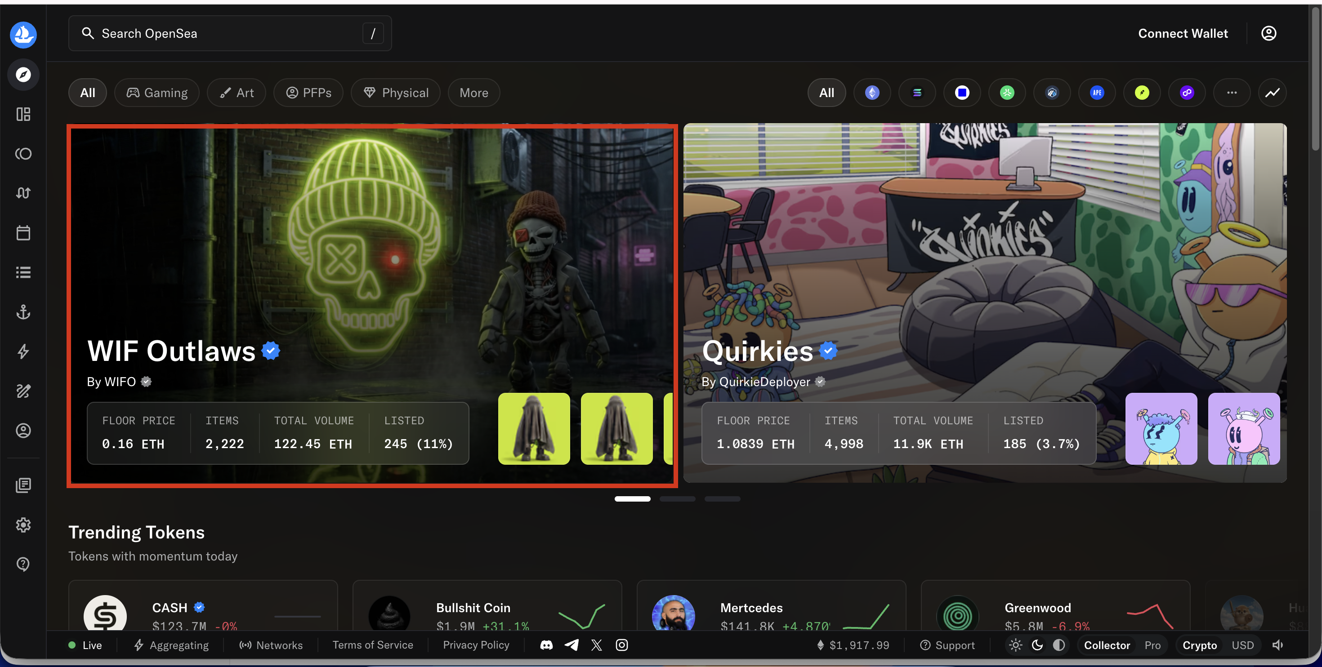Click the account avatar icon top right
Viewport: 1322px width, 667px height.
pyautogui.click(x=1268, y=33)
